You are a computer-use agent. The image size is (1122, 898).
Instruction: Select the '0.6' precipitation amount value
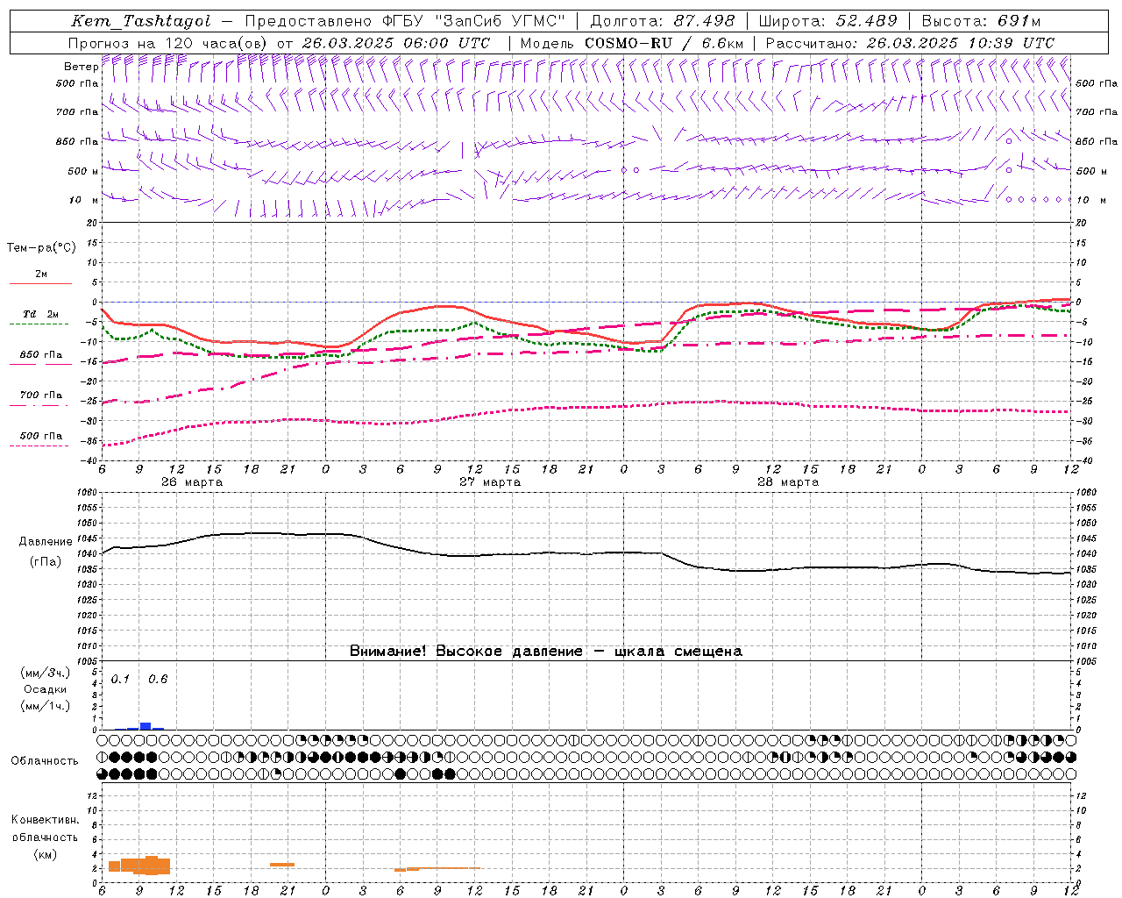(158, 679)
